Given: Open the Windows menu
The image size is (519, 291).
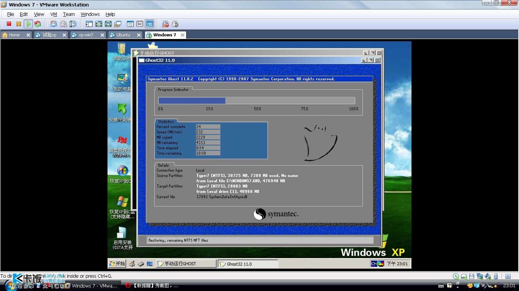Looking at the screenshot, I should click(x=90, y=14).
